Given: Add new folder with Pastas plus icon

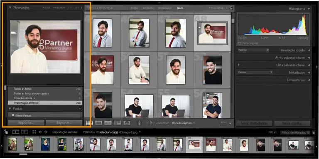Looking at the screenshot, I should [80, 109].
